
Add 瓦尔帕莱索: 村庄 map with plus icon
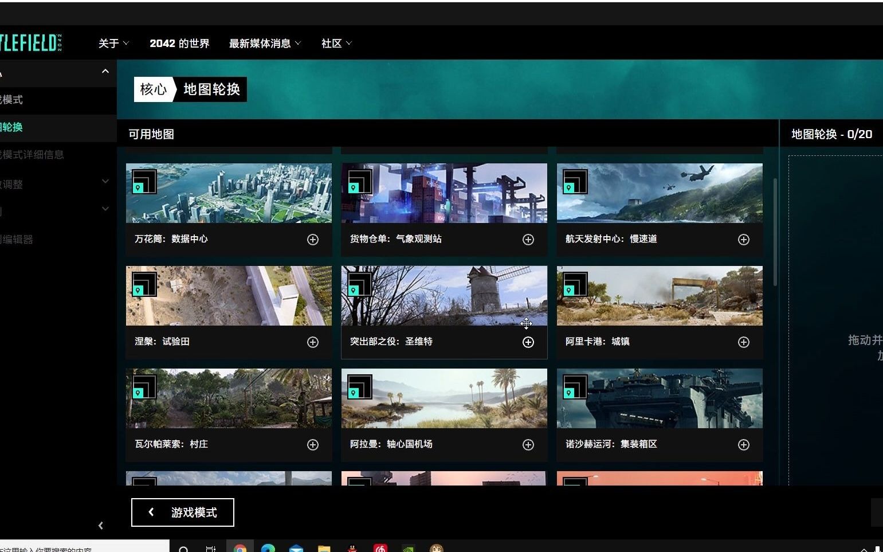coord(313,445)
